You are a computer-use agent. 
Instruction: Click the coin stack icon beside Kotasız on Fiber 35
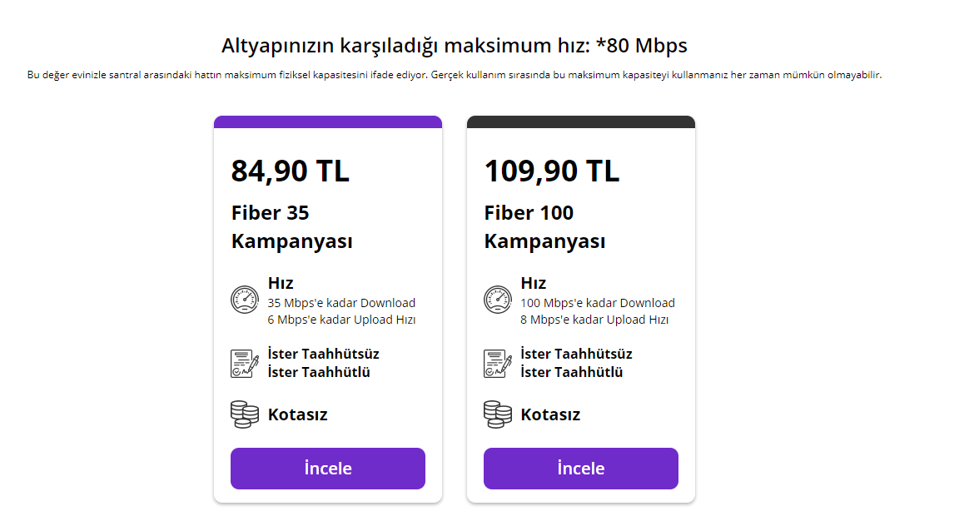coord(245,414)
